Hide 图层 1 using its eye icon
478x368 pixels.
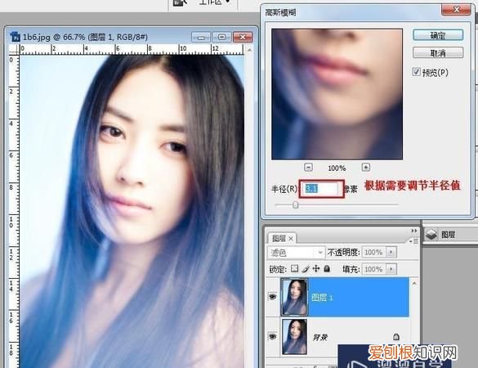tap(272, 297)
